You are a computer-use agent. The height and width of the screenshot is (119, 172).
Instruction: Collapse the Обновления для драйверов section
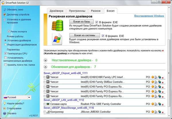click(45, 67)
